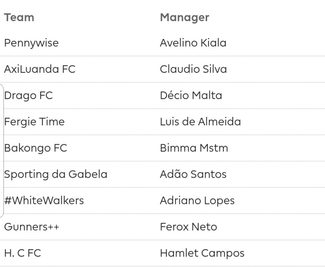Select the #WhiteWalkers team entry
The height and width of the screenshot is (267, 325).
(x=44, y=201)
